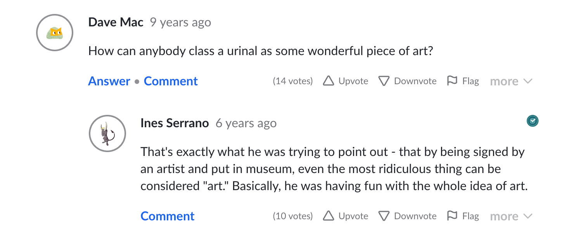Flag Dave Mac's question
This screenshot has width=581, height=239.
click(463, 81)
